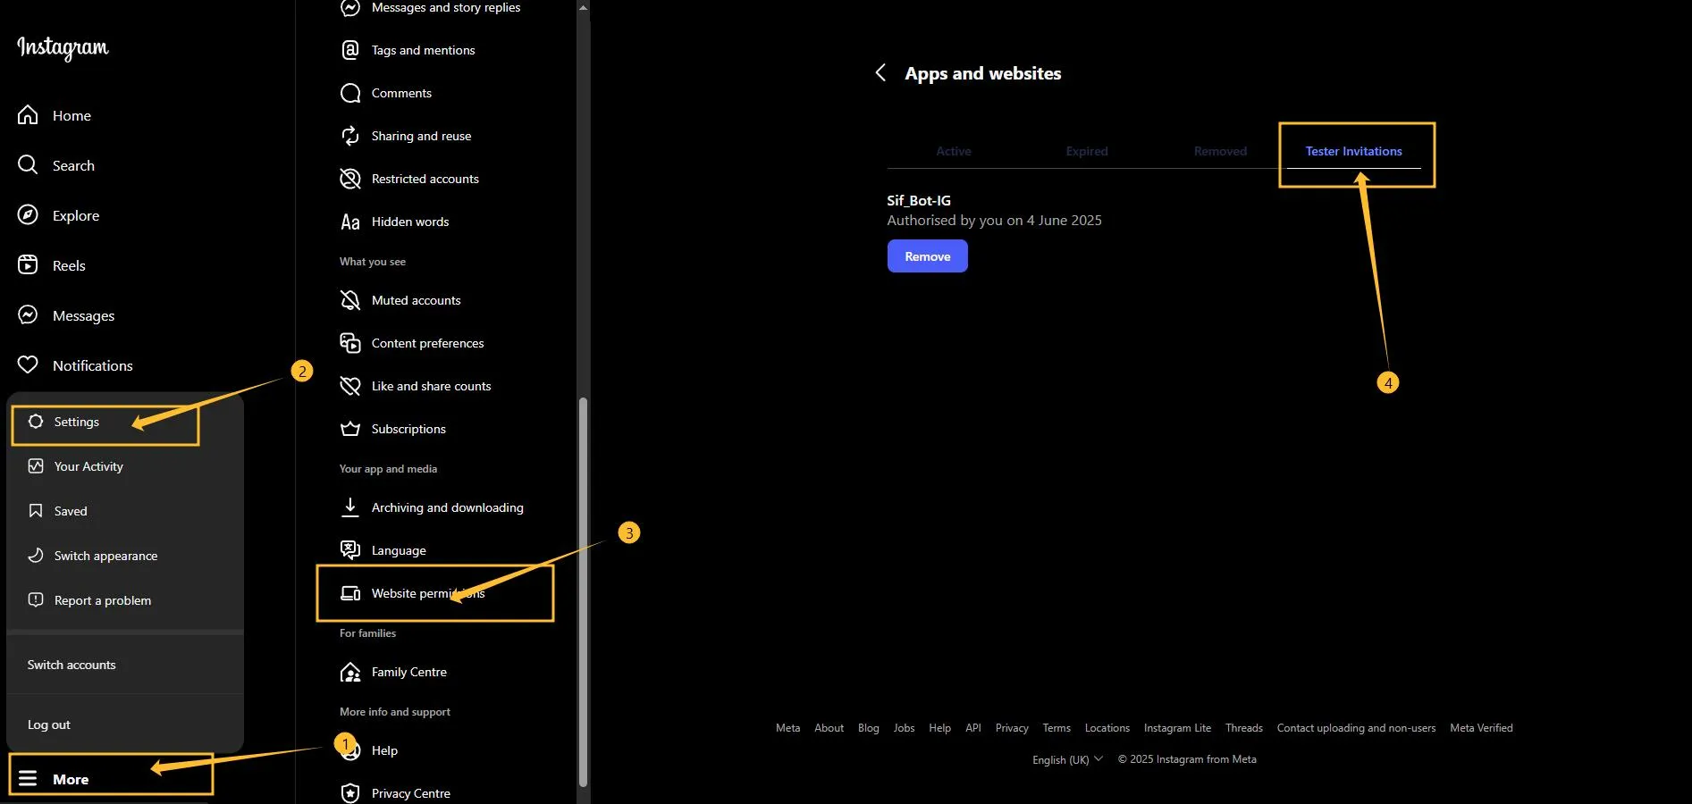Open the Tester Invitations tab

(x=1353, y=151)
